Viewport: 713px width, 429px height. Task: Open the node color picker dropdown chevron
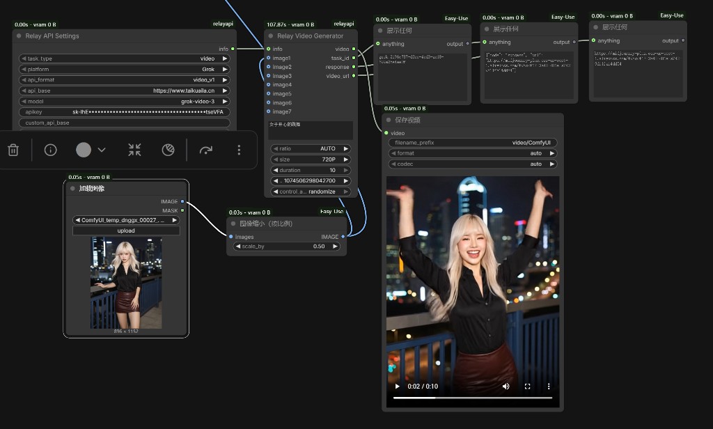pos(102,150)
